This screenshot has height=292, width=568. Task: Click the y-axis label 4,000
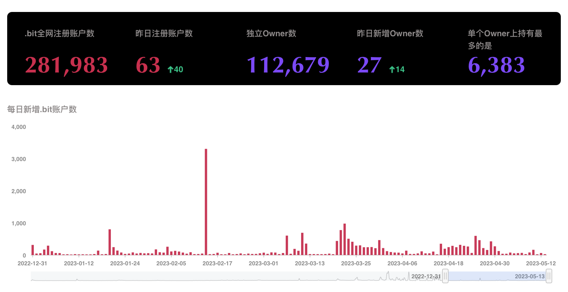pyautogui.click(x=18, y=127)
